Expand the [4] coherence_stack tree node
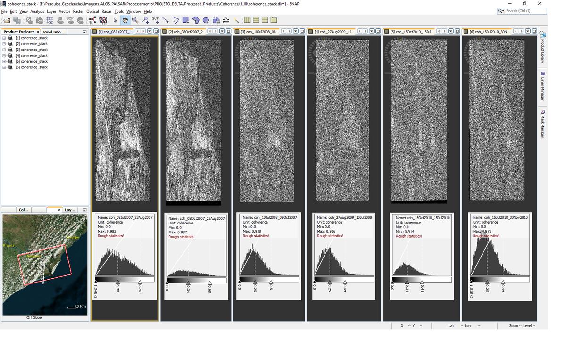The height and width of the screenshot is (349, 566). point(4,56)
